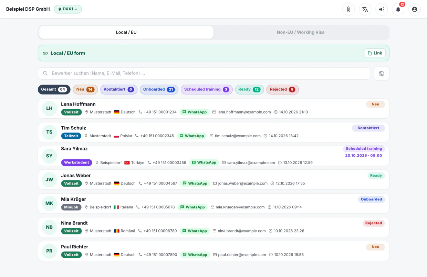Click Kontaktiert status badge on Tim Schulz
Image resolution: width=427 pixels, height=277 pixels.
click(x=368, y=128)
